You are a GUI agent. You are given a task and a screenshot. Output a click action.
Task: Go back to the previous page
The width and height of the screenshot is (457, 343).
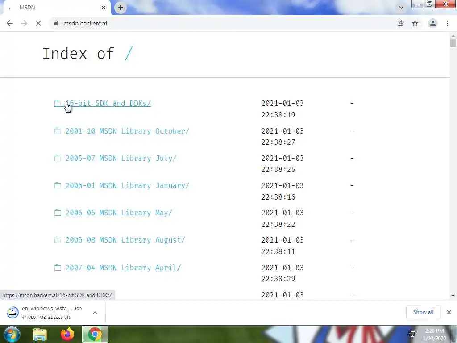(x=10, y=23)
